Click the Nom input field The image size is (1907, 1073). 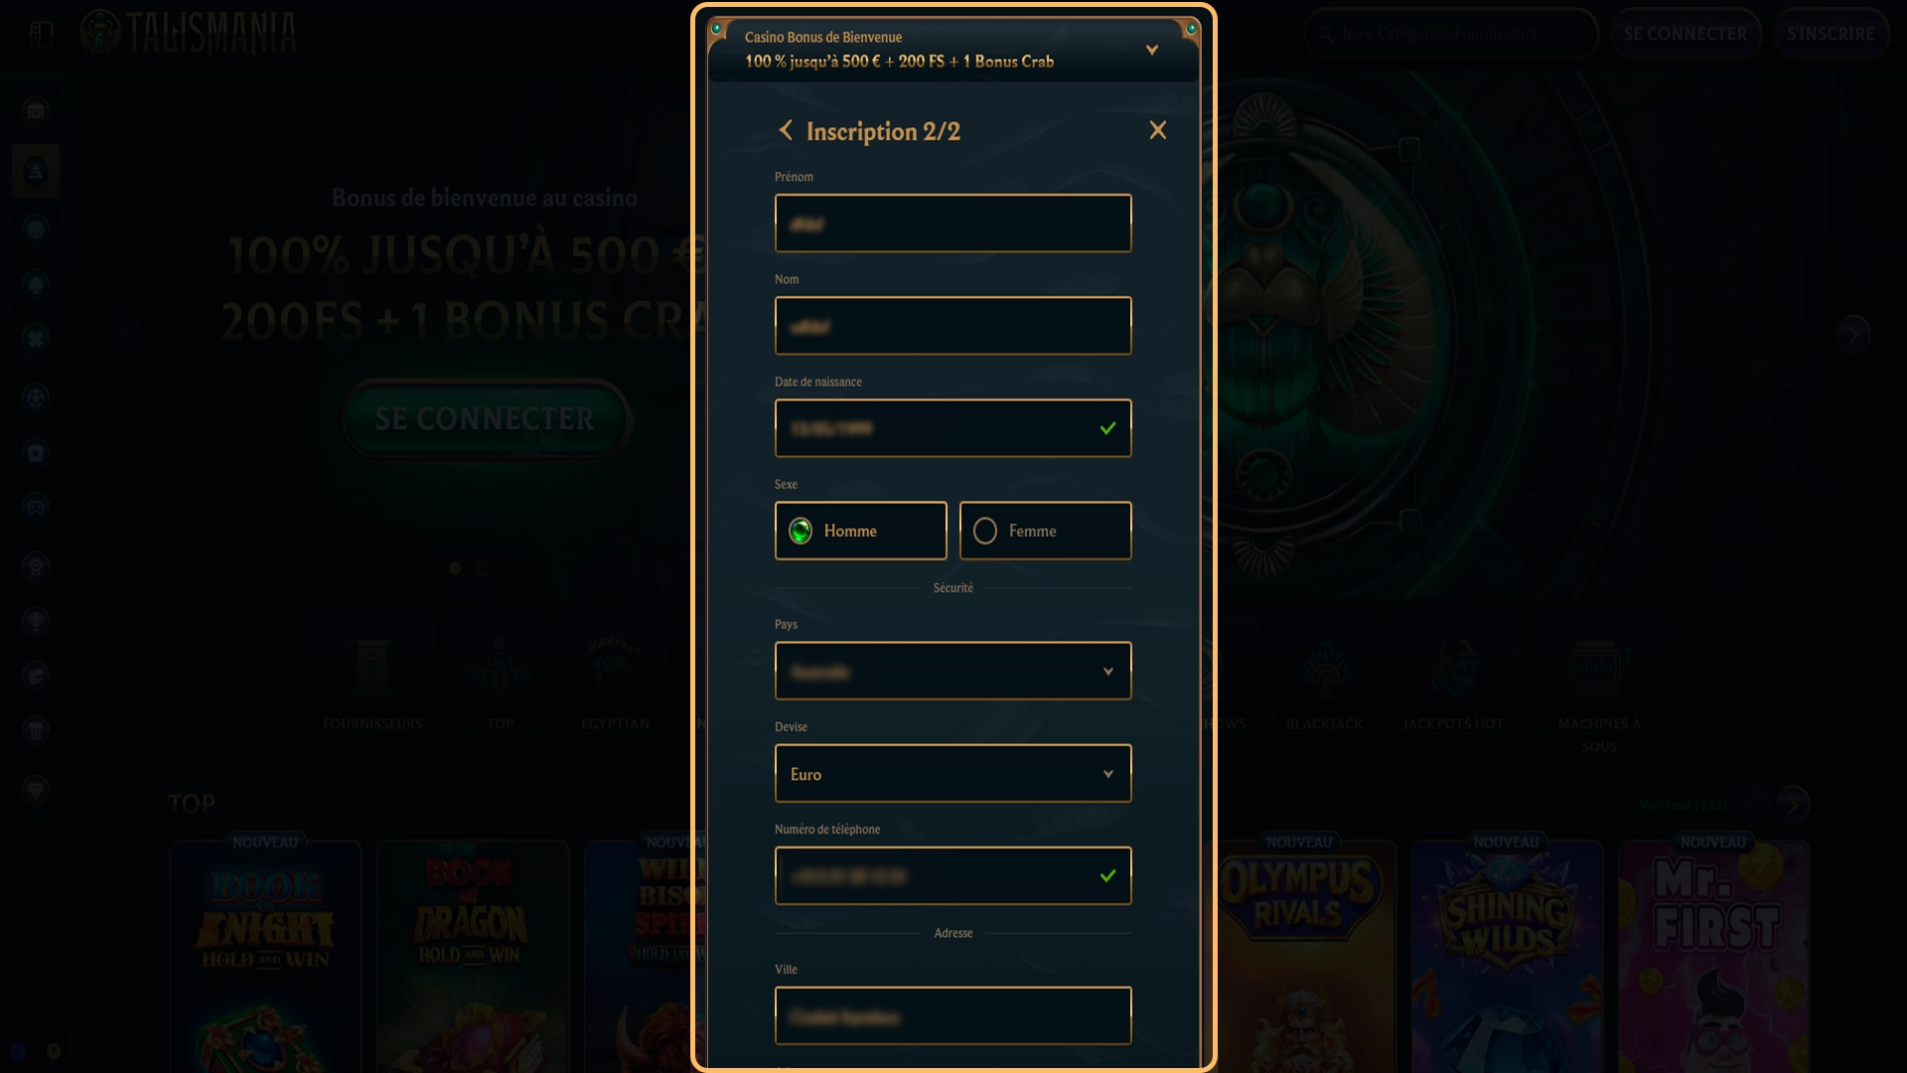click(x=953, y=325)
